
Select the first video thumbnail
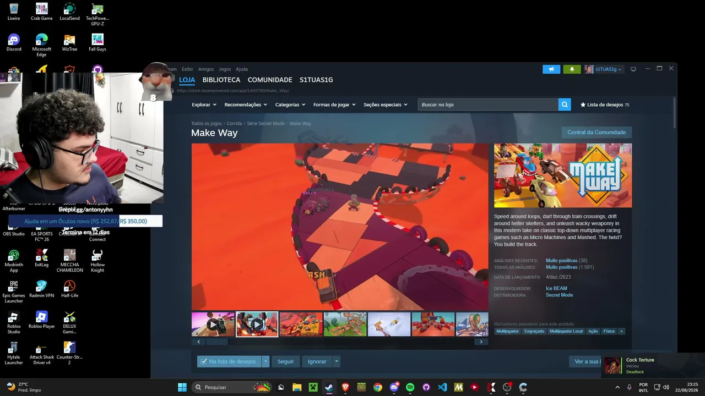click(x=213, y=324)
